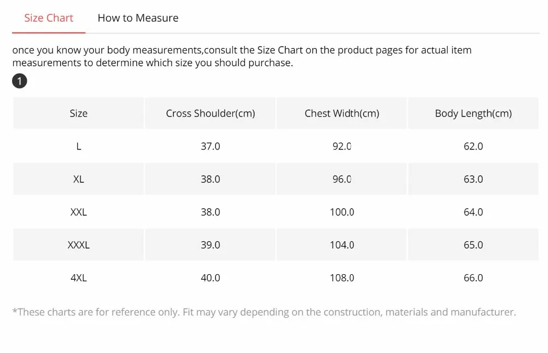Click the Cross Shoulder(cm) column header

[x=210, y=113]
